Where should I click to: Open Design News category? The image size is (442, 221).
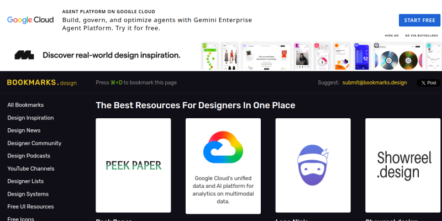(24, 130)
